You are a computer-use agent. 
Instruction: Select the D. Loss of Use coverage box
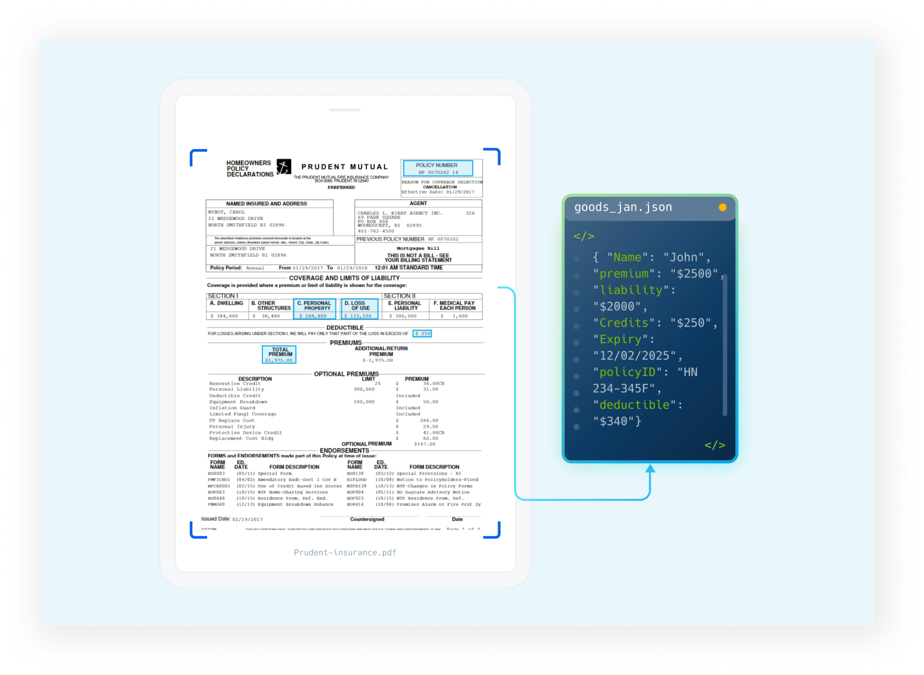(x=359, y=309)
